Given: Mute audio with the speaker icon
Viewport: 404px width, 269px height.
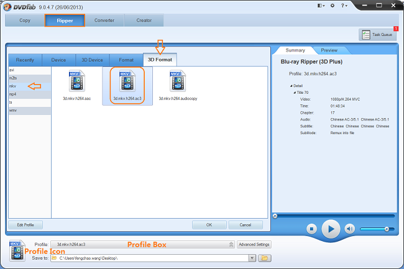Looking at the screenshot, I should pos(350,229).
